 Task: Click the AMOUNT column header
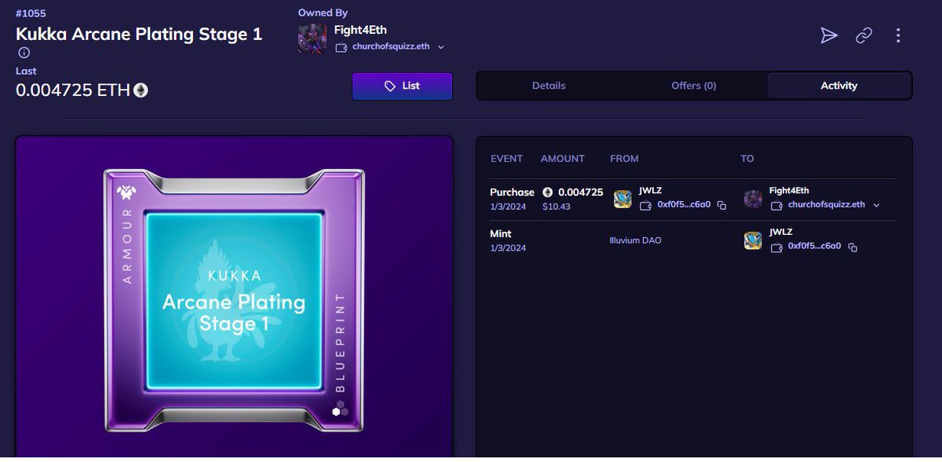click(563, 159)
